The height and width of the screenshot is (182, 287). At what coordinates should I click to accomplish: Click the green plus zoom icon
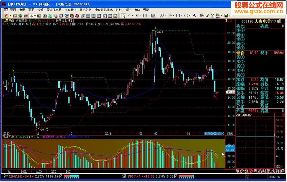point(20,16)
